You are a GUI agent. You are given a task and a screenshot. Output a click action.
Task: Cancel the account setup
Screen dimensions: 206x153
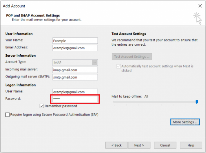tap(165, 145)
